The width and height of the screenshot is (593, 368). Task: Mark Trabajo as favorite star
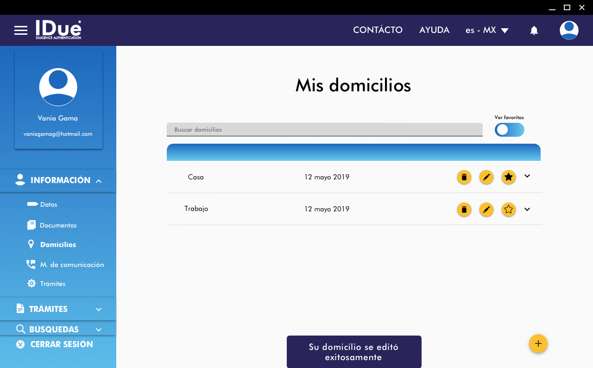(508, 209)
